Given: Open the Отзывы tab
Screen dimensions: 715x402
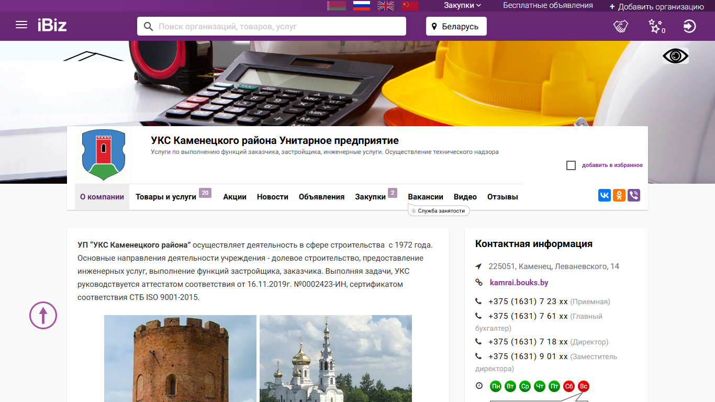Looking at the screenshot, I should click(x=502, y=197).
